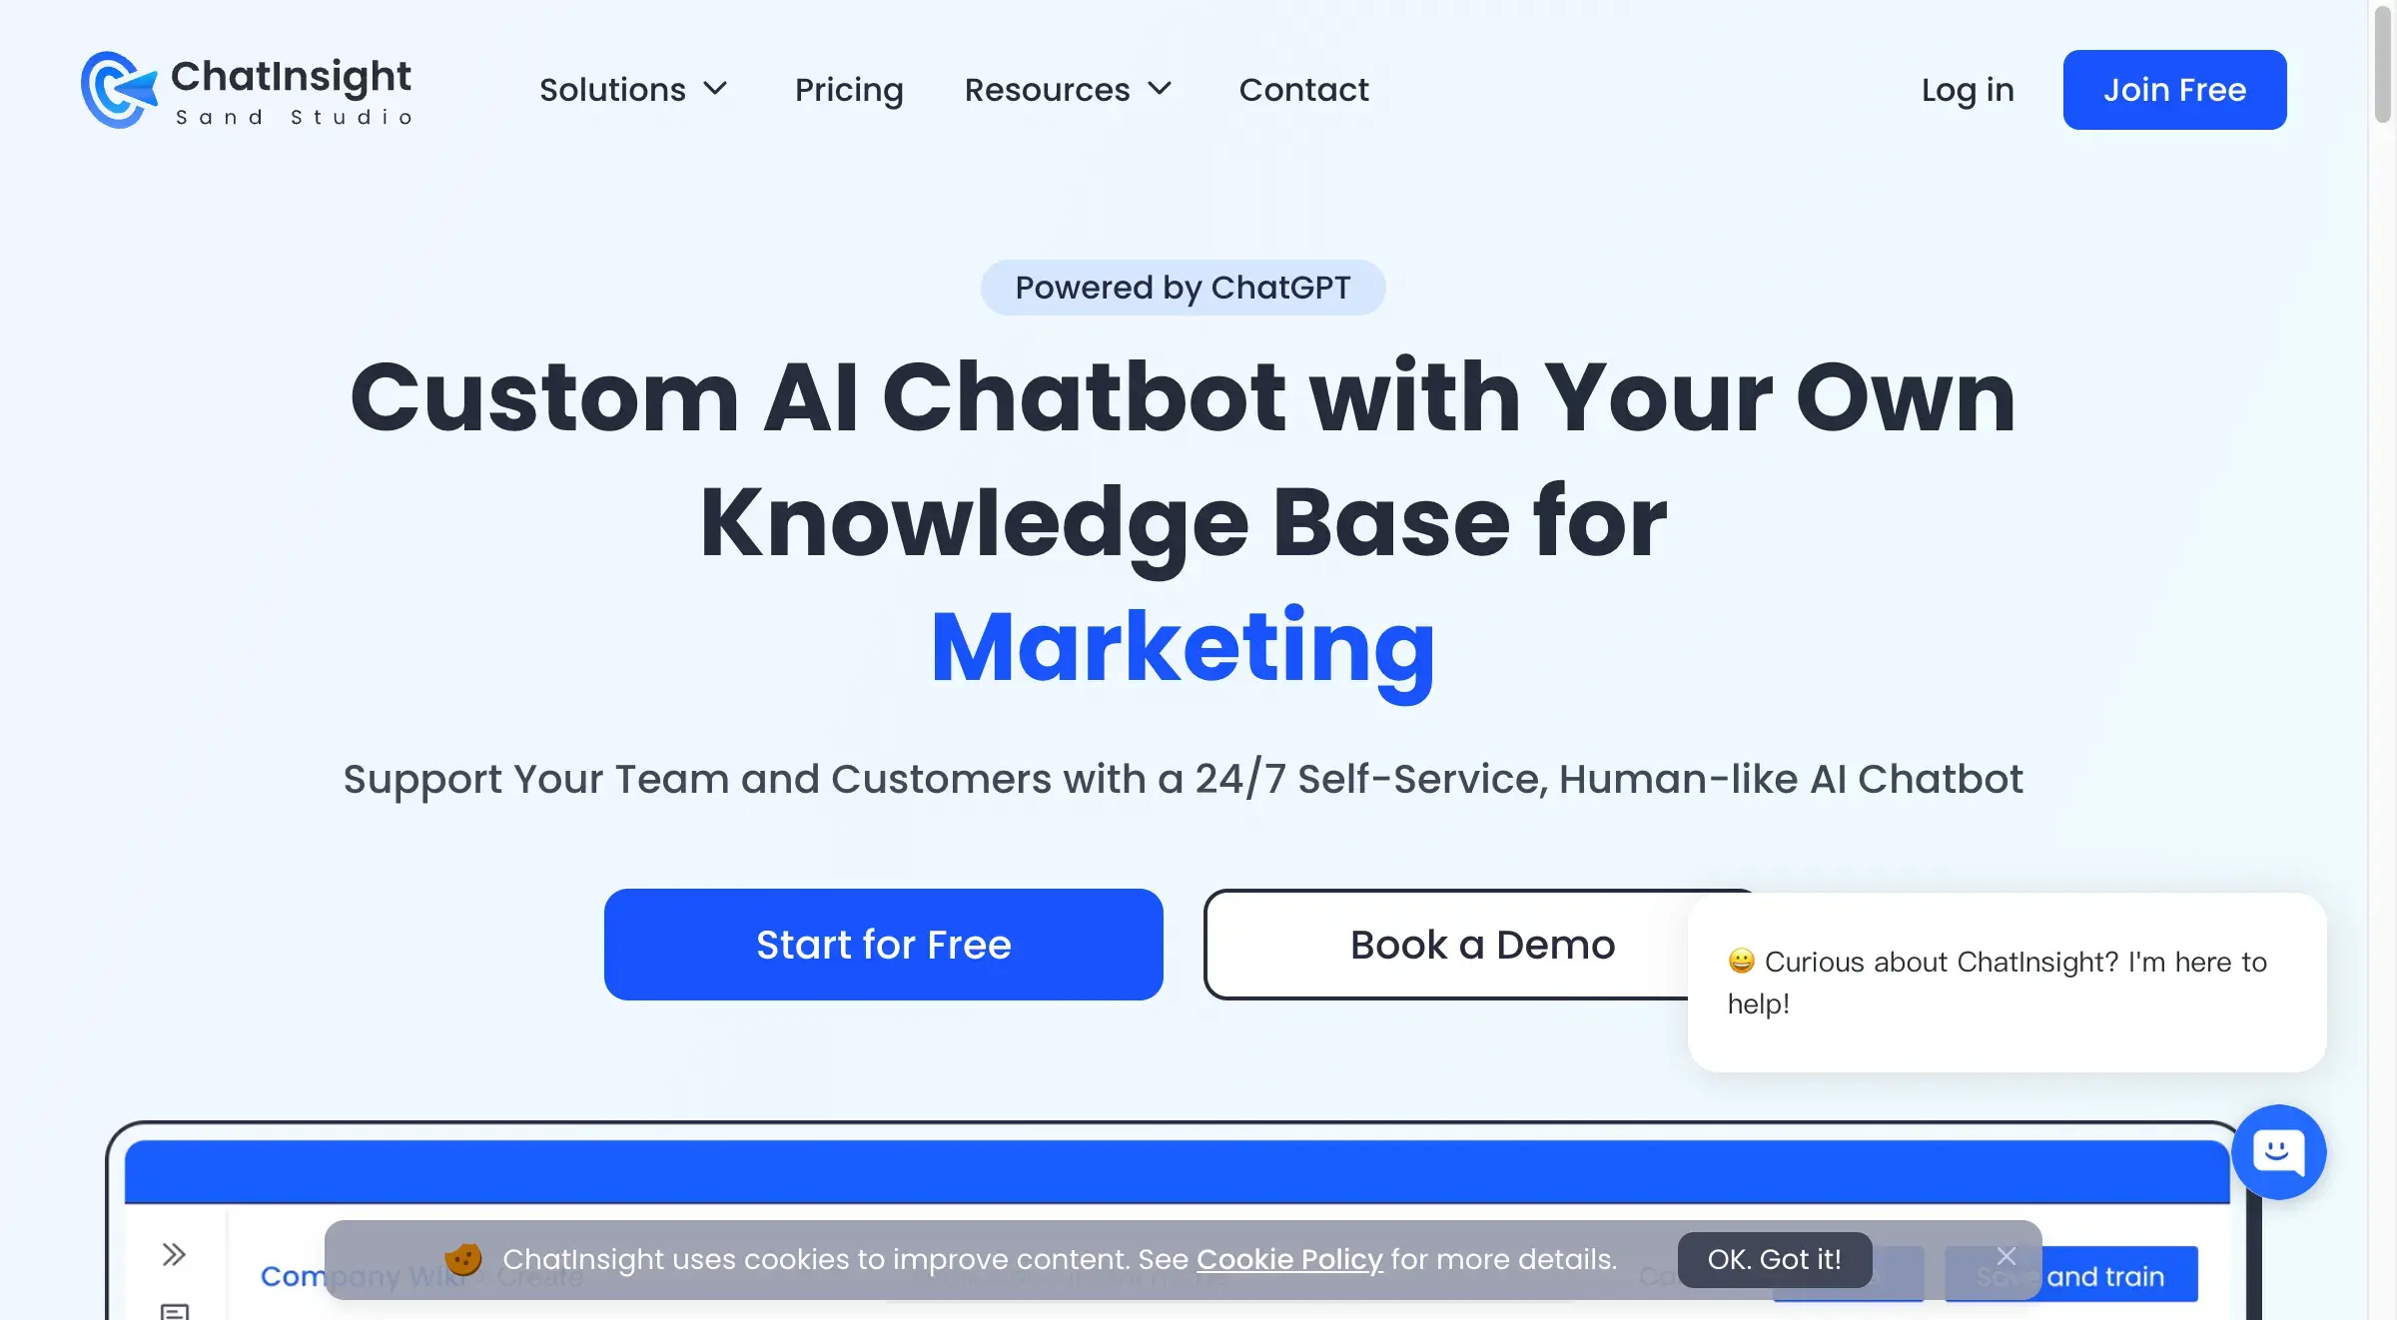Click the Contact menu item

point(1303,90)
